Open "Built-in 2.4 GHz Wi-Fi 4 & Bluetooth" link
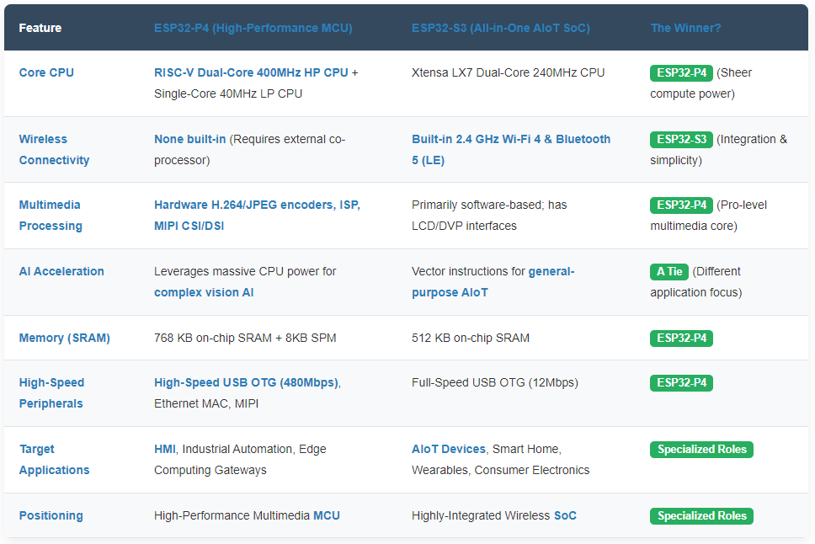 (x=510, y=139)
